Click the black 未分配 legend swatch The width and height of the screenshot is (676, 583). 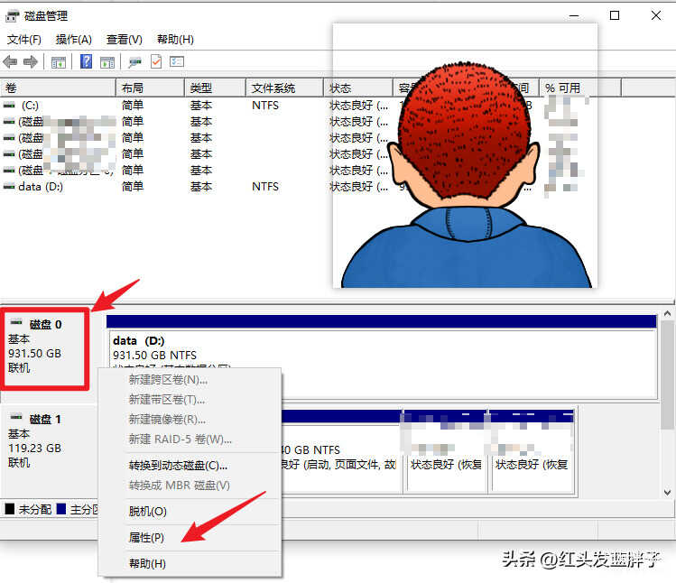pyautogui.click(x=10, y=510)
